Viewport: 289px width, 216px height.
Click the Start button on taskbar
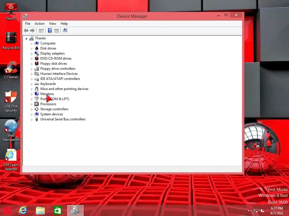pyautogui.click(x=7, y=210)
